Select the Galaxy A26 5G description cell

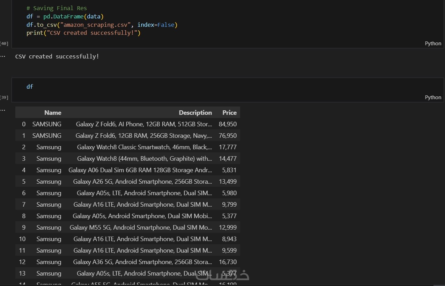[142, 182]
